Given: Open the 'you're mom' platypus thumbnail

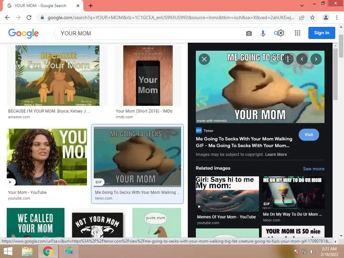Looking at the screenshot, I should click(x=157, y=222).
